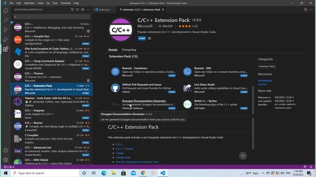Open Microsoft Edge from the taskbar
The width and height of the screenshot is (316, 177).
pyautogui.click(x=104, y=173)
